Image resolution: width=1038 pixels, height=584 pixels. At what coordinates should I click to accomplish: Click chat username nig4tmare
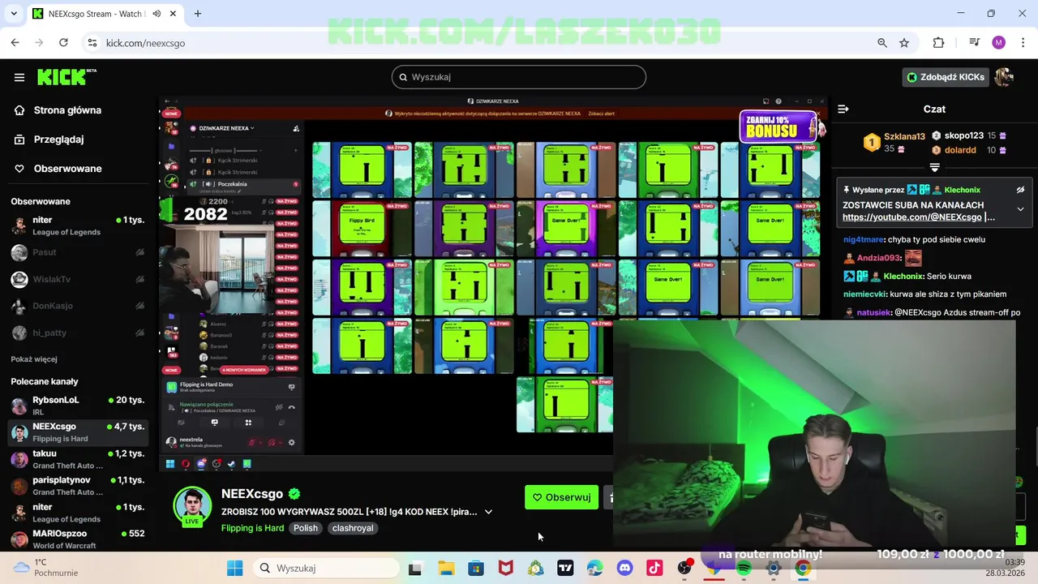[x=864, y=240]
